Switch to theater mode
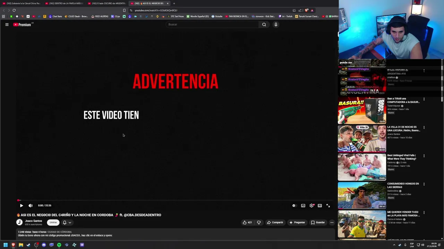The width and height of the screenshot is (444, 249). coord(320,205)
